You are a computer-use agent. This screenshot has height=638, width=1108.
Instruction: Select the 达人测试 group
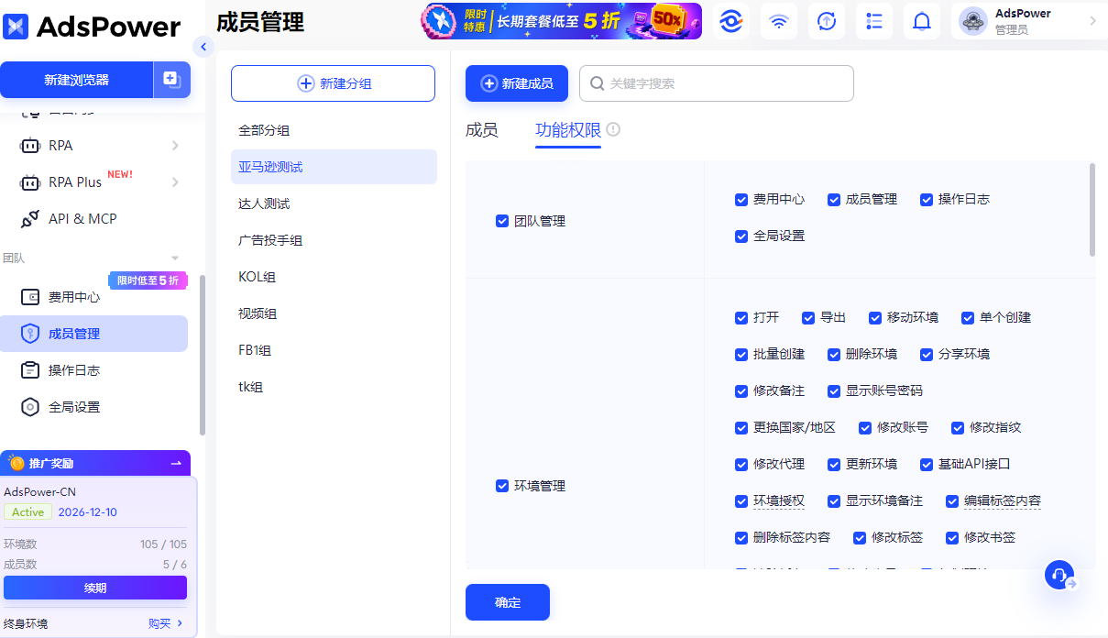tap(334, 203)
